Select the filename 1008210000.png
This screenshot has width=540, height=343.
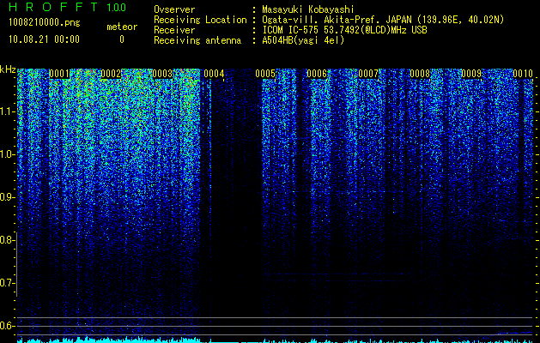[x=45, y=23]
